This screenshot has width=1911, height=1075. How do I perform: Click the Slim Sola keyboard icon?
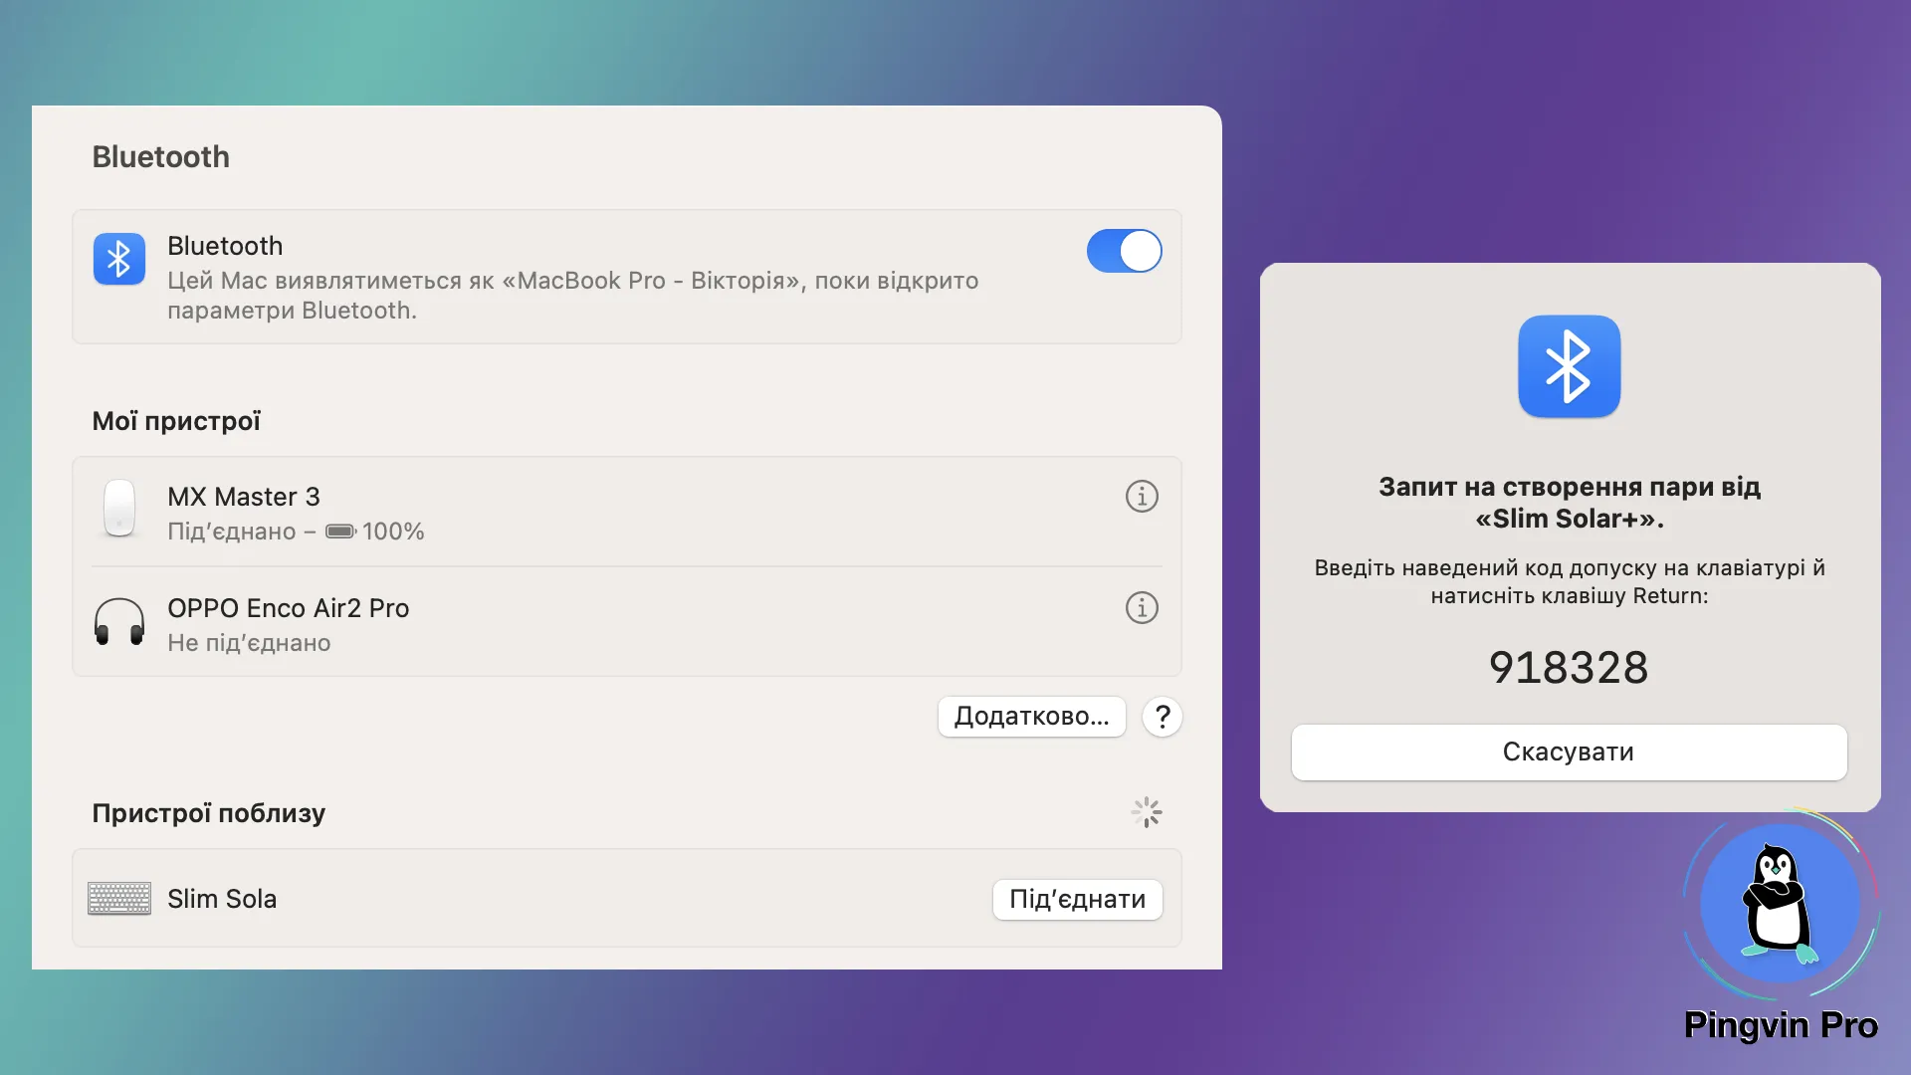tap(119, 899)
